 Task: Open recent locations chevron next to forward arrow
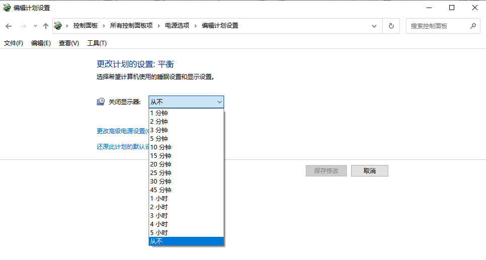point(35,26)
